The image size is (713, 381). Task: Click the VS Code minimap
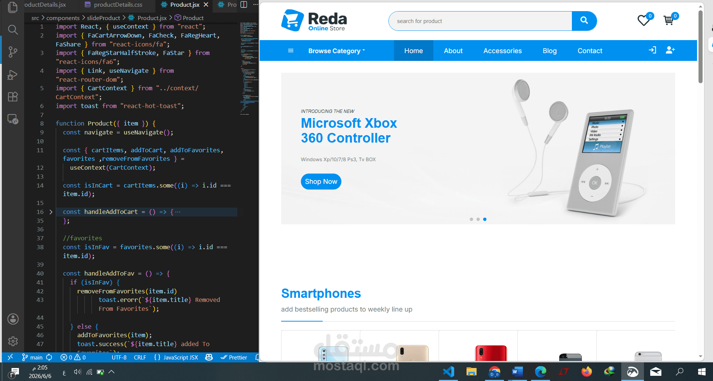[249, 69]
